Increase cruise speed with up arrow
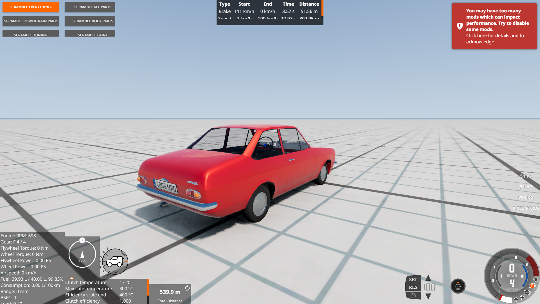The image size is (540, 304). coord(428,278)
